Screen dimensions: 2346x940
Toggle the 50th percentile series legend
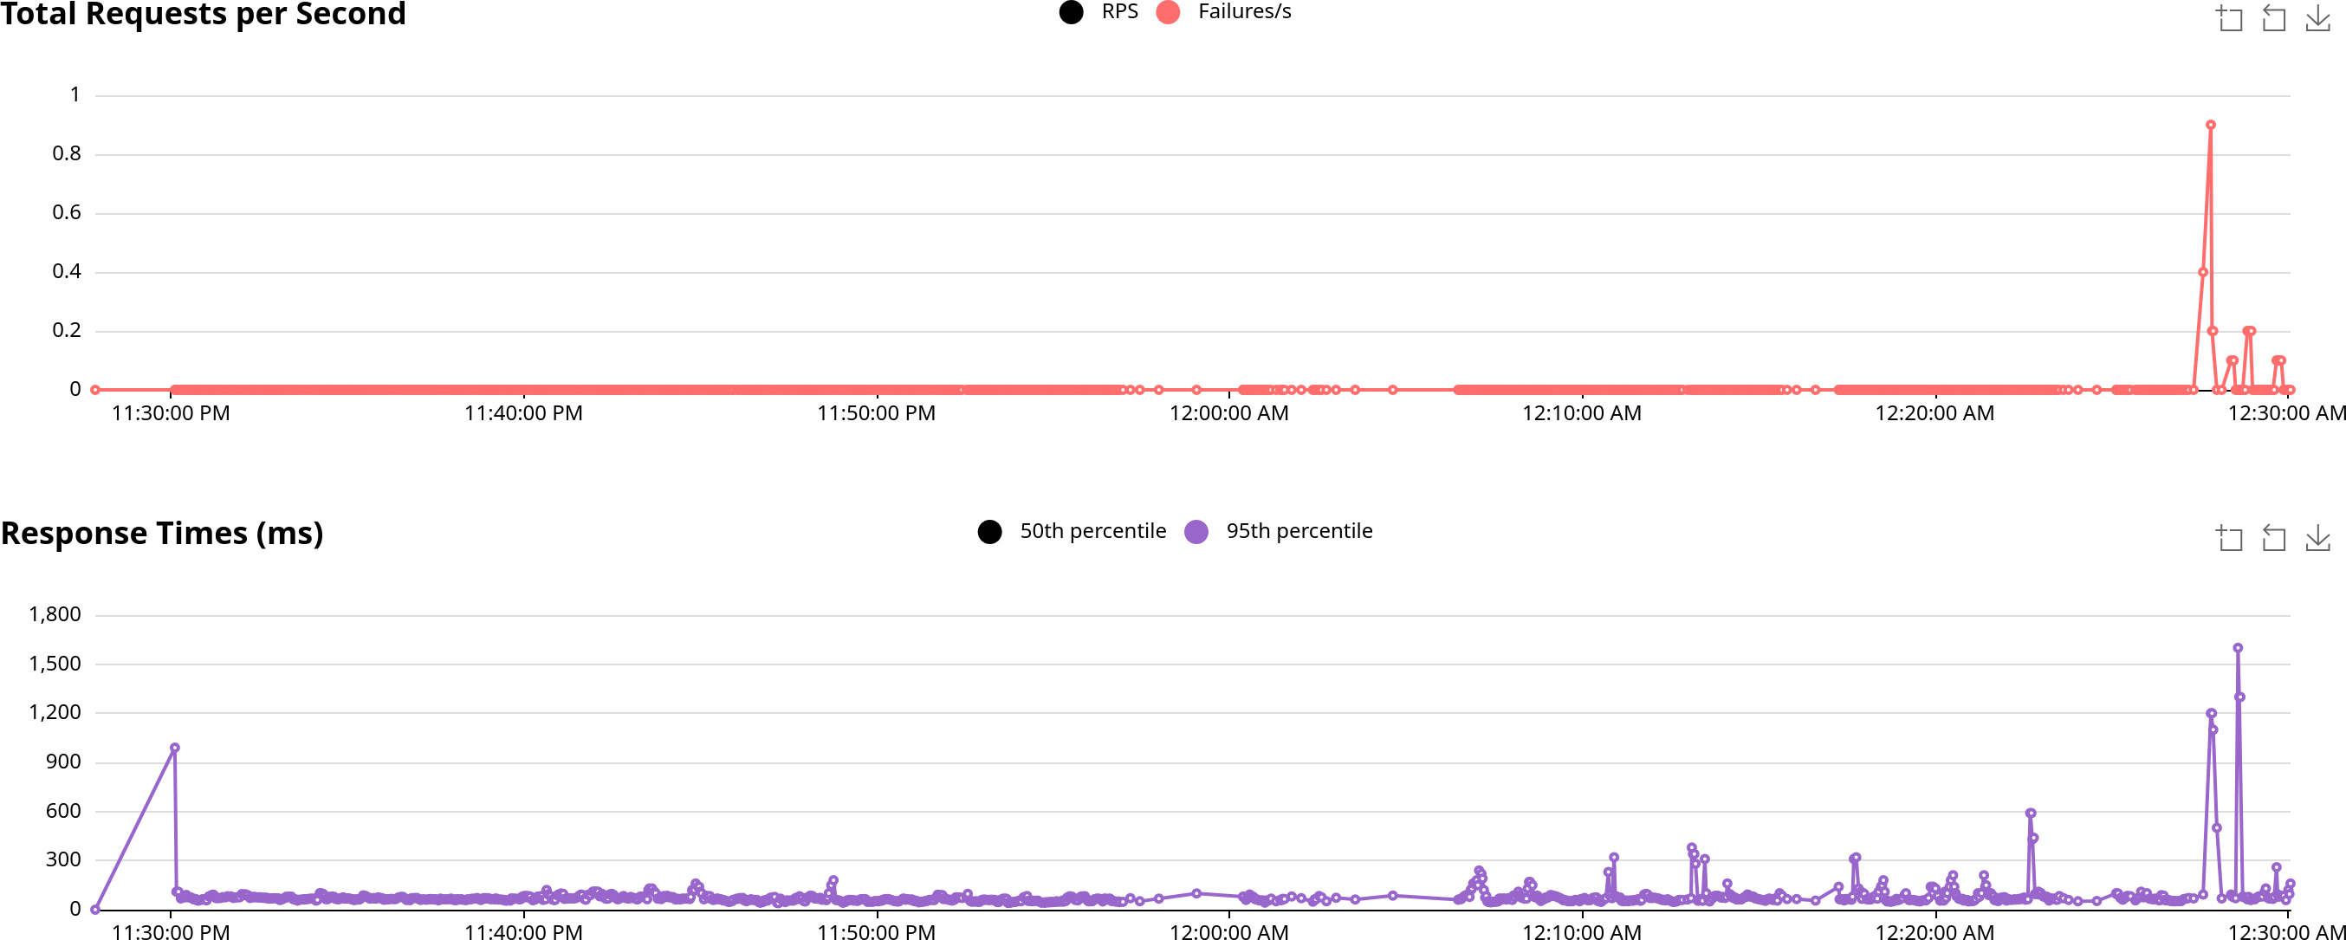[x=1072, y=531]
